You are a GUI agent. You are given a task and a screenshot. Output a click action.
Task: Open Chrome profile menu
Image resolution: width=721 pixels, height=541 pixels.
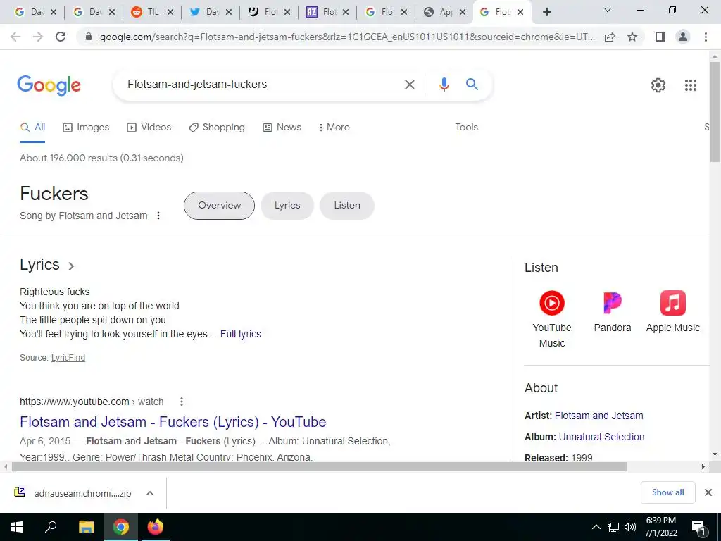[x=683, y=37]
